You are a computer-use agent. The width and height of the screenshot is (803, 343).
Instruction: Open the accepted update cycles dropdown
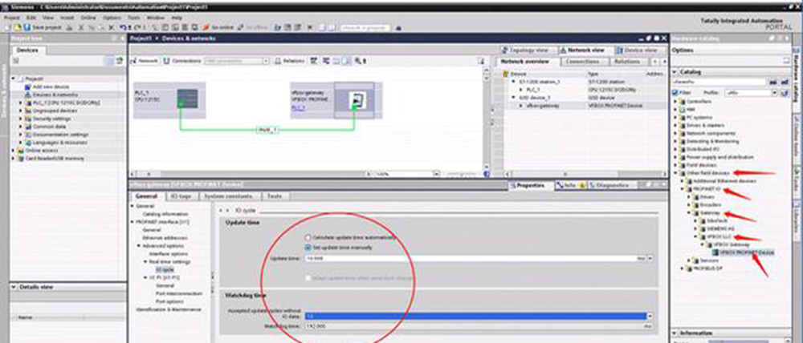click(x=650, y=317)
